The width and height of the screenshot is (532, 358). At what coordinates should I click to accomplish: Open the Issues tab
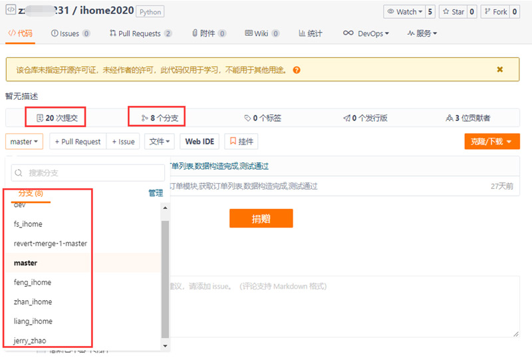point(70,33)
